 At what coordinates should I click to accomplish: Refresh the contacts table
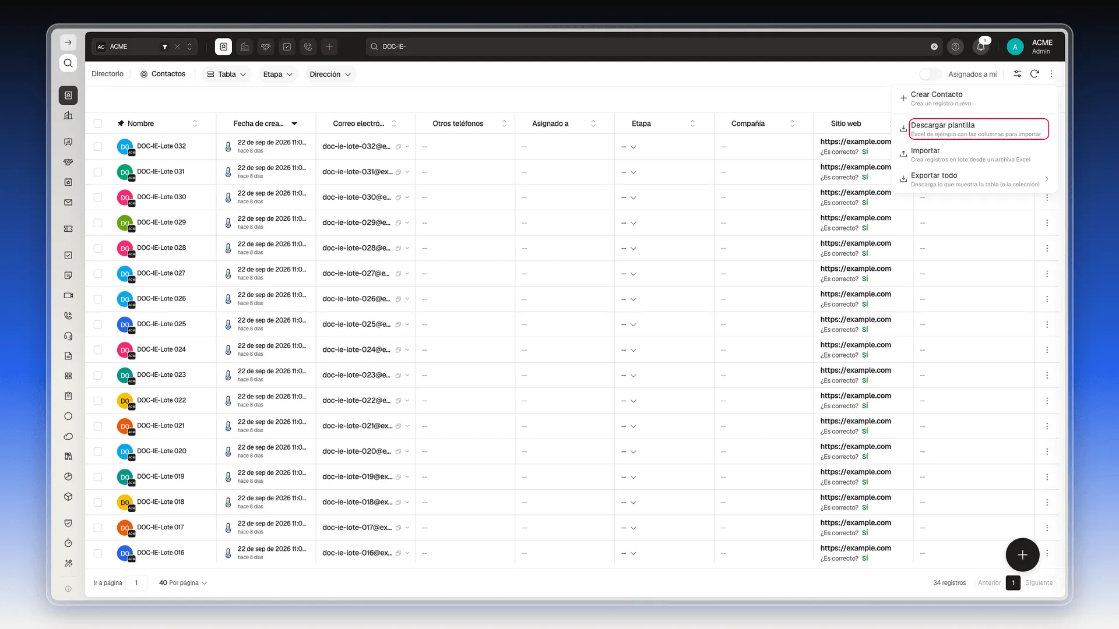coord(1034,74)
